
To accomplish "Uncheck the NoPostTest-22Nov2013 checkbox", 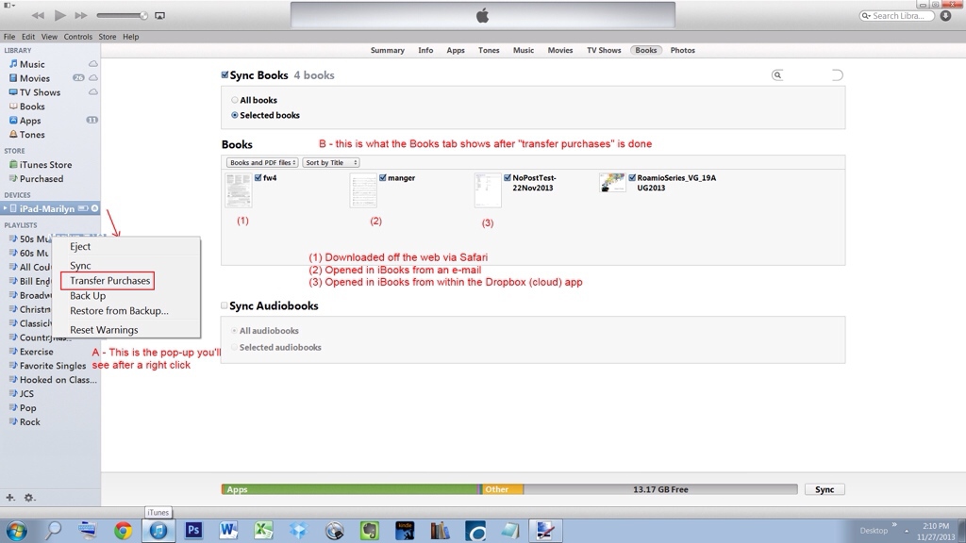I will tap(508, 178).
